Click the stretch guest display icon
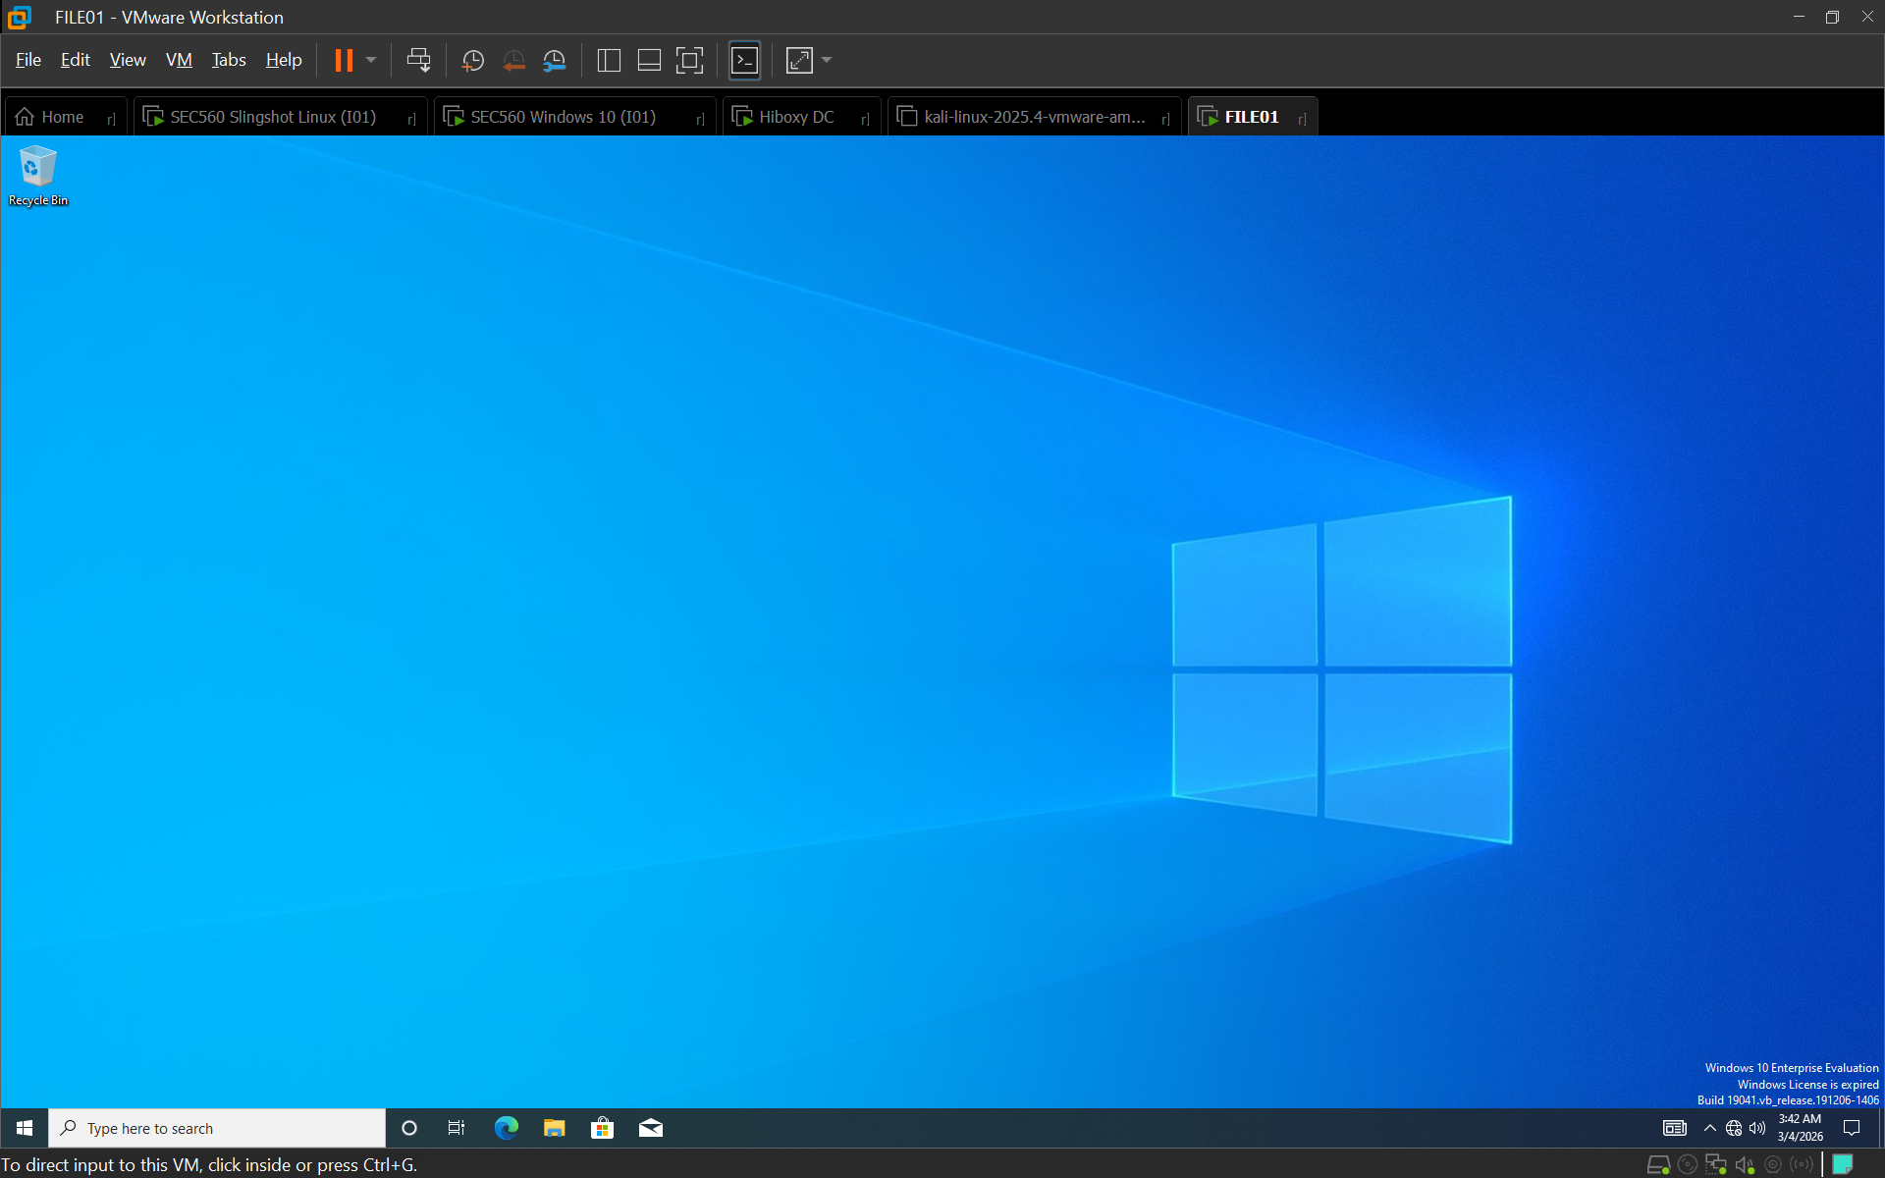Screen dimensions: 1885x1178 (799, 60)
